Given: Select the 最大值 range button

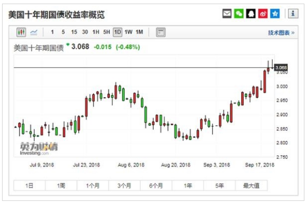Looking at the screenshot, I should (251, 185).
